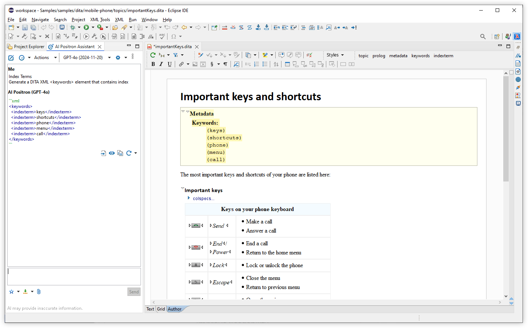
Task: Click the highlight marker icon
Action: [265, 55]
